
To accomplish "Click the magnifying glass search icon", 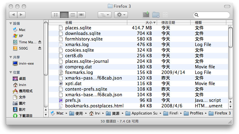I will click(x=196, y=15).
